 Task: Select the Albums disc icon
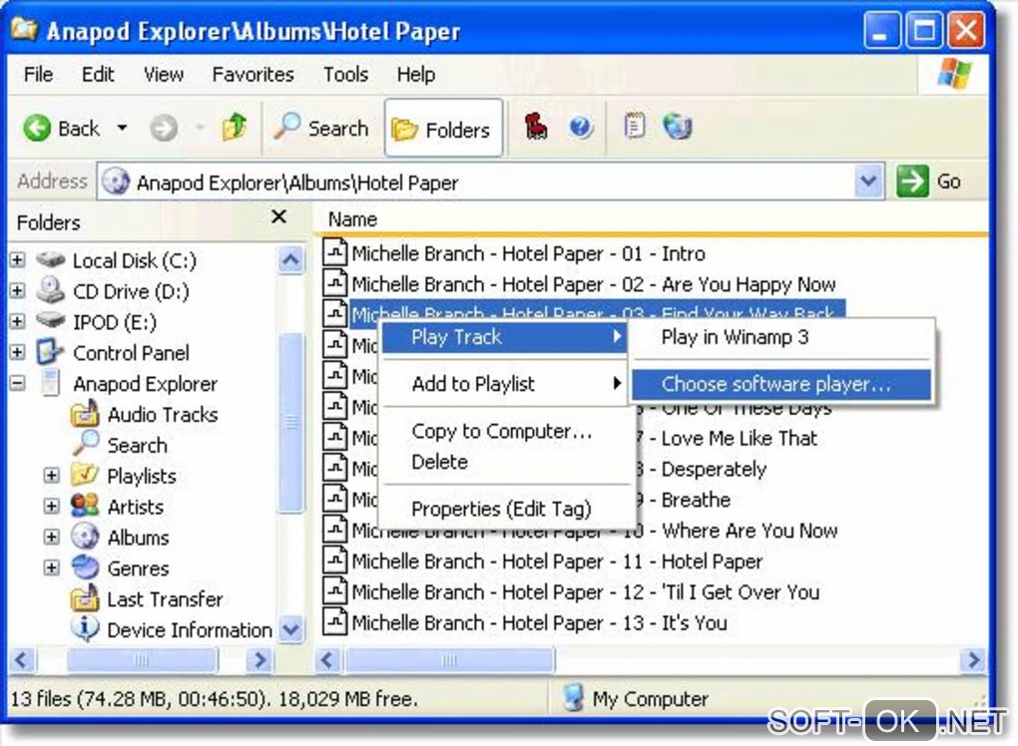pyautogui.click(x=85, y=537)
